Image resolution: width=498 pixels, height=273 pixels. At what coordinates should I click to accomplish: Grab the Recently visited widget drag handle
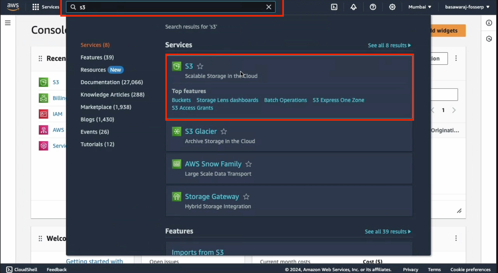click(x=40, y=59)
